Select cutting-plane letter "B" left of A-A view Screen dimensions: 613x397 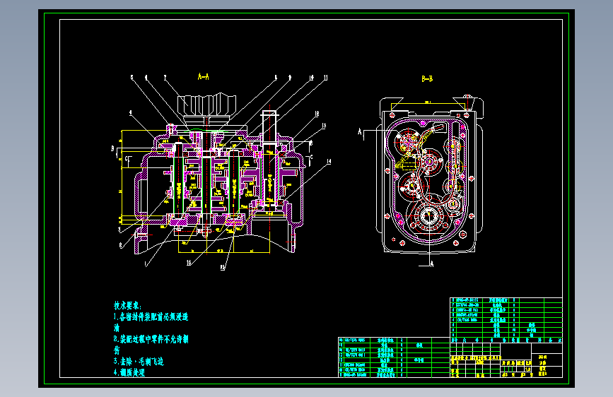(112, 149)
